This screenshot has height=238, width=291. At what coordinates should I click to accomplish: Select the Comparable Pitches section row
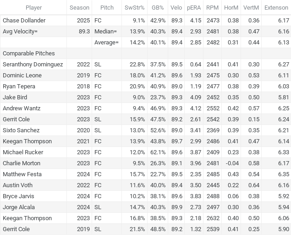146,54
